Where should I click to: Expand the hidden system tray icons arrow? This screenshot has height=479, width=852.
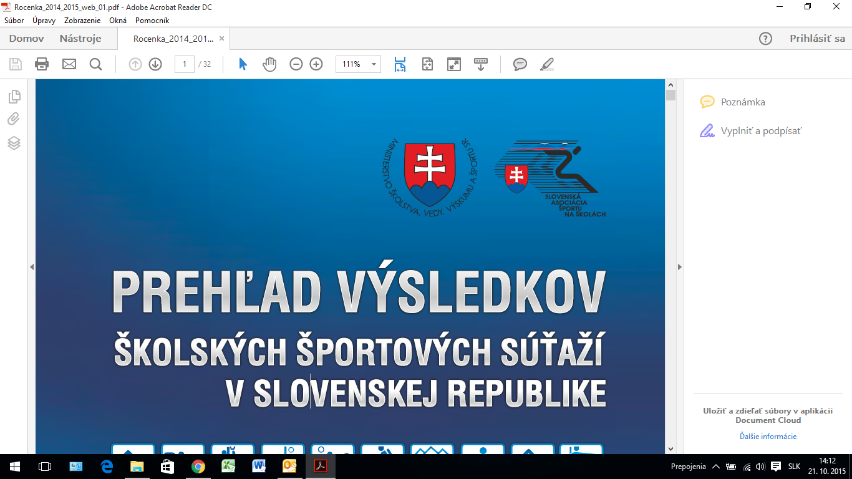click(x=716, y=465)
